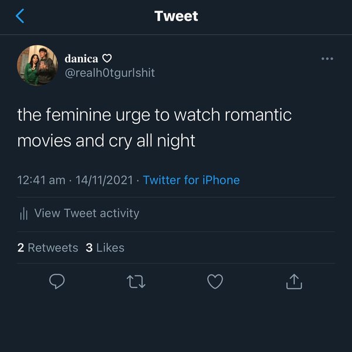Tap the display name danica
This screenshot has height=352, width=352.
coord(82,59)
